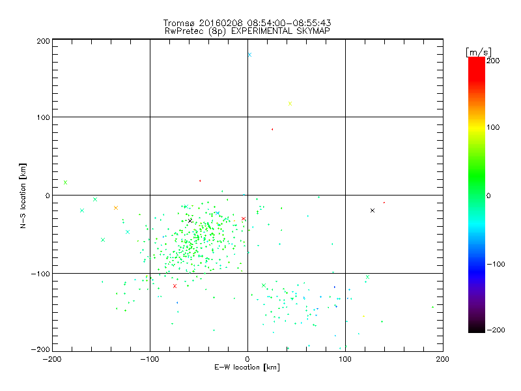Click the 'N-S location [km]' axis label
The image size is (521, 391).
click(23, 195)
